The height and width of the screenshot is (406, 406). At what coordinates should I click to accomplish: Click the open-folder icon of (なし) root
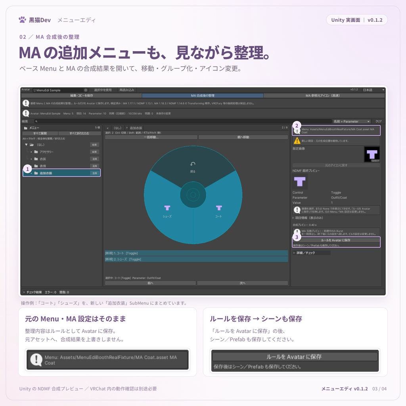coord(32,144)
